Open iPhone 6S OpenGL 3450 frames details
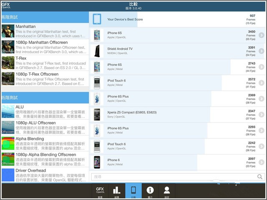Image resolution: width=267 pixels, height=200 pixels. pos(261,35)
